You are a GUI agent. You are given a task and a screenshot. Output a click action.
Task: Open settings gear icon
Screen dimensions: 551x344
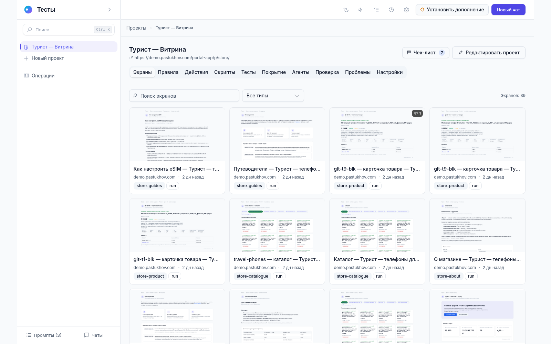point(406,10)
